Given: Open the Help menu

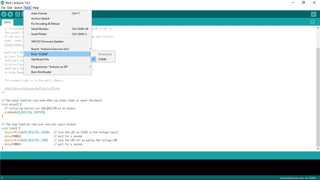Looking at the screenshot, I should [36, 8].
